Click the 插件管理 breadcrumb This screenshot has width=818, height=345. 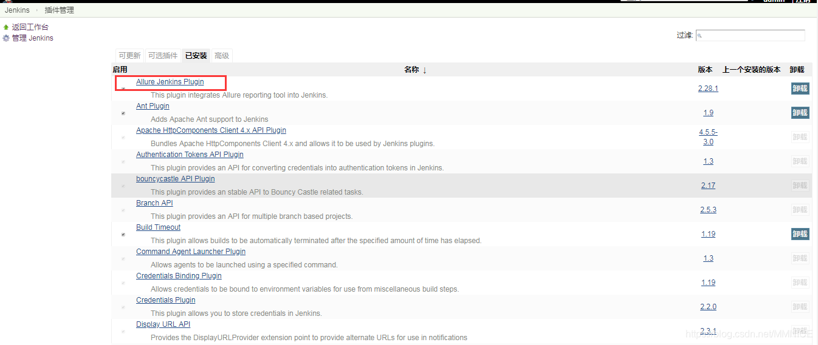click(x=60, y=10)
